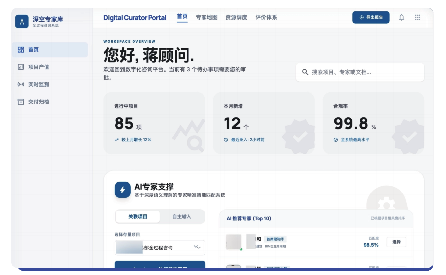Click the 导出报告 button

(371, 18)
